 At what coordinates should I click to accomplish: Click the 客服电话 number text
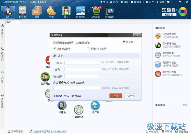67,96
